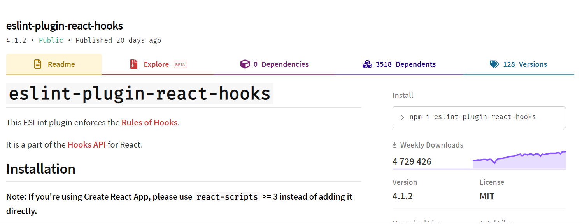This screenshot has height=224, width=582.
Task: Click the Public label under package name
Action: pyautogui.click(x=51, y=40)
